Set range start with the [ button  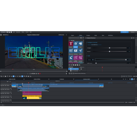tap(28, 74)
